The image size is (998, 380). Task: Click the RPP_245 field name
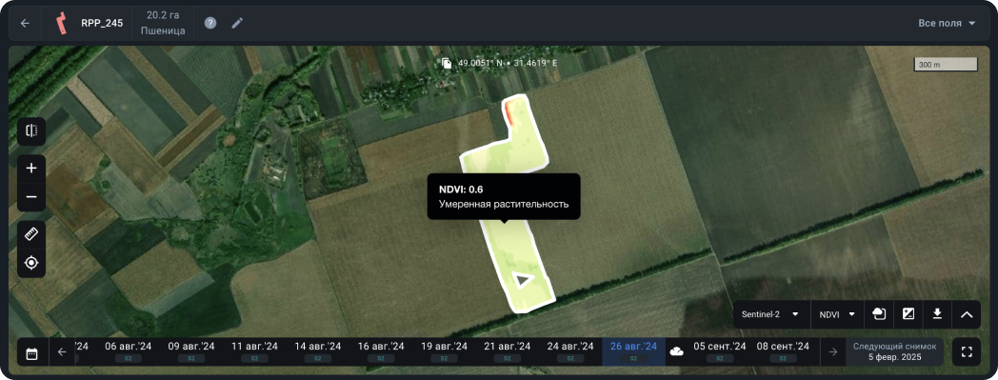102,24
